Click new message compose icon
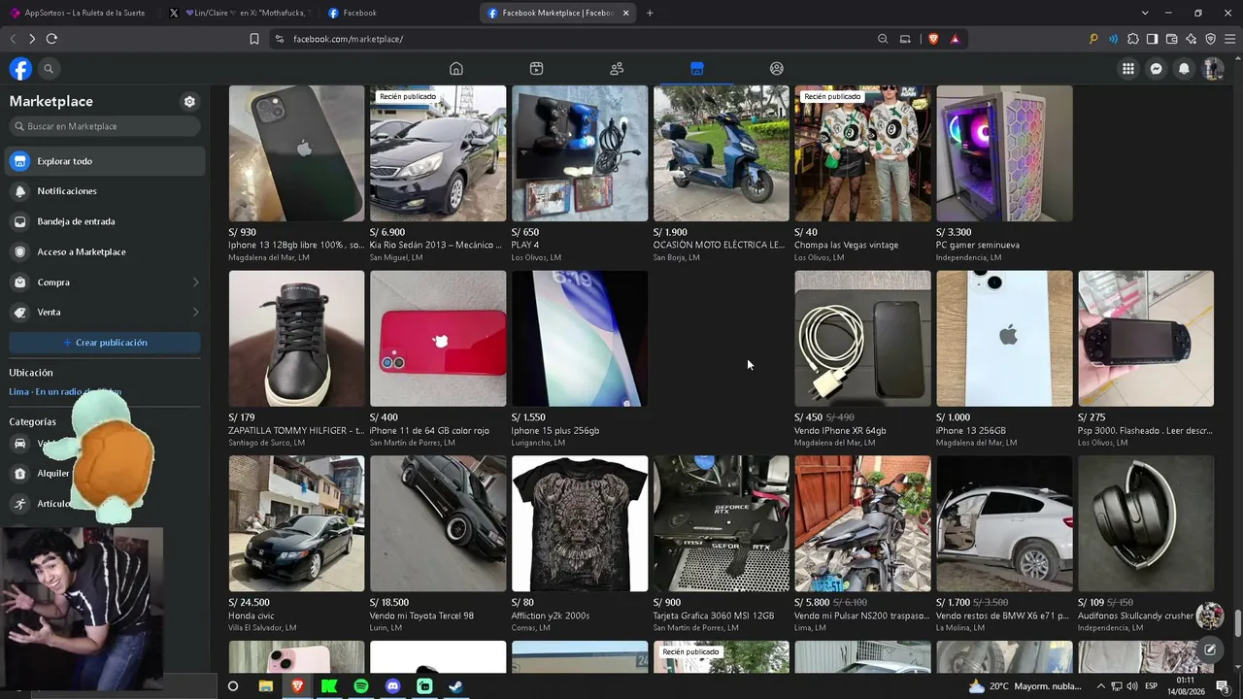Screen dimensions: 1243x699 point(1210,649)
